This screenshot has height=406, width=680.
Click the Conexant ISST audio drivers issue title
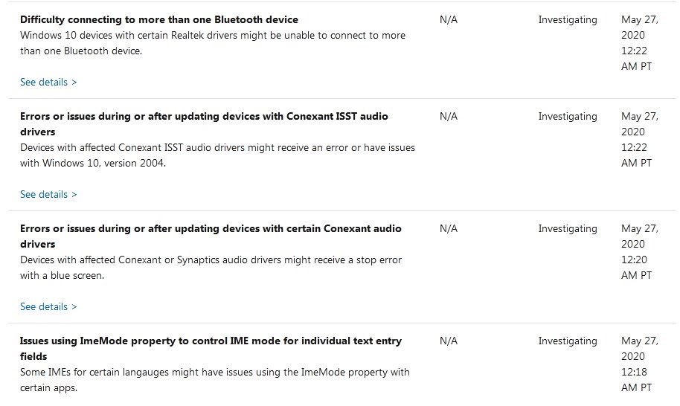click(204, 124)
